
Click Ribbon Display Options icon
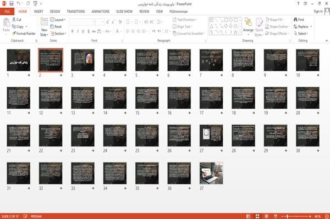pos(305,4)
